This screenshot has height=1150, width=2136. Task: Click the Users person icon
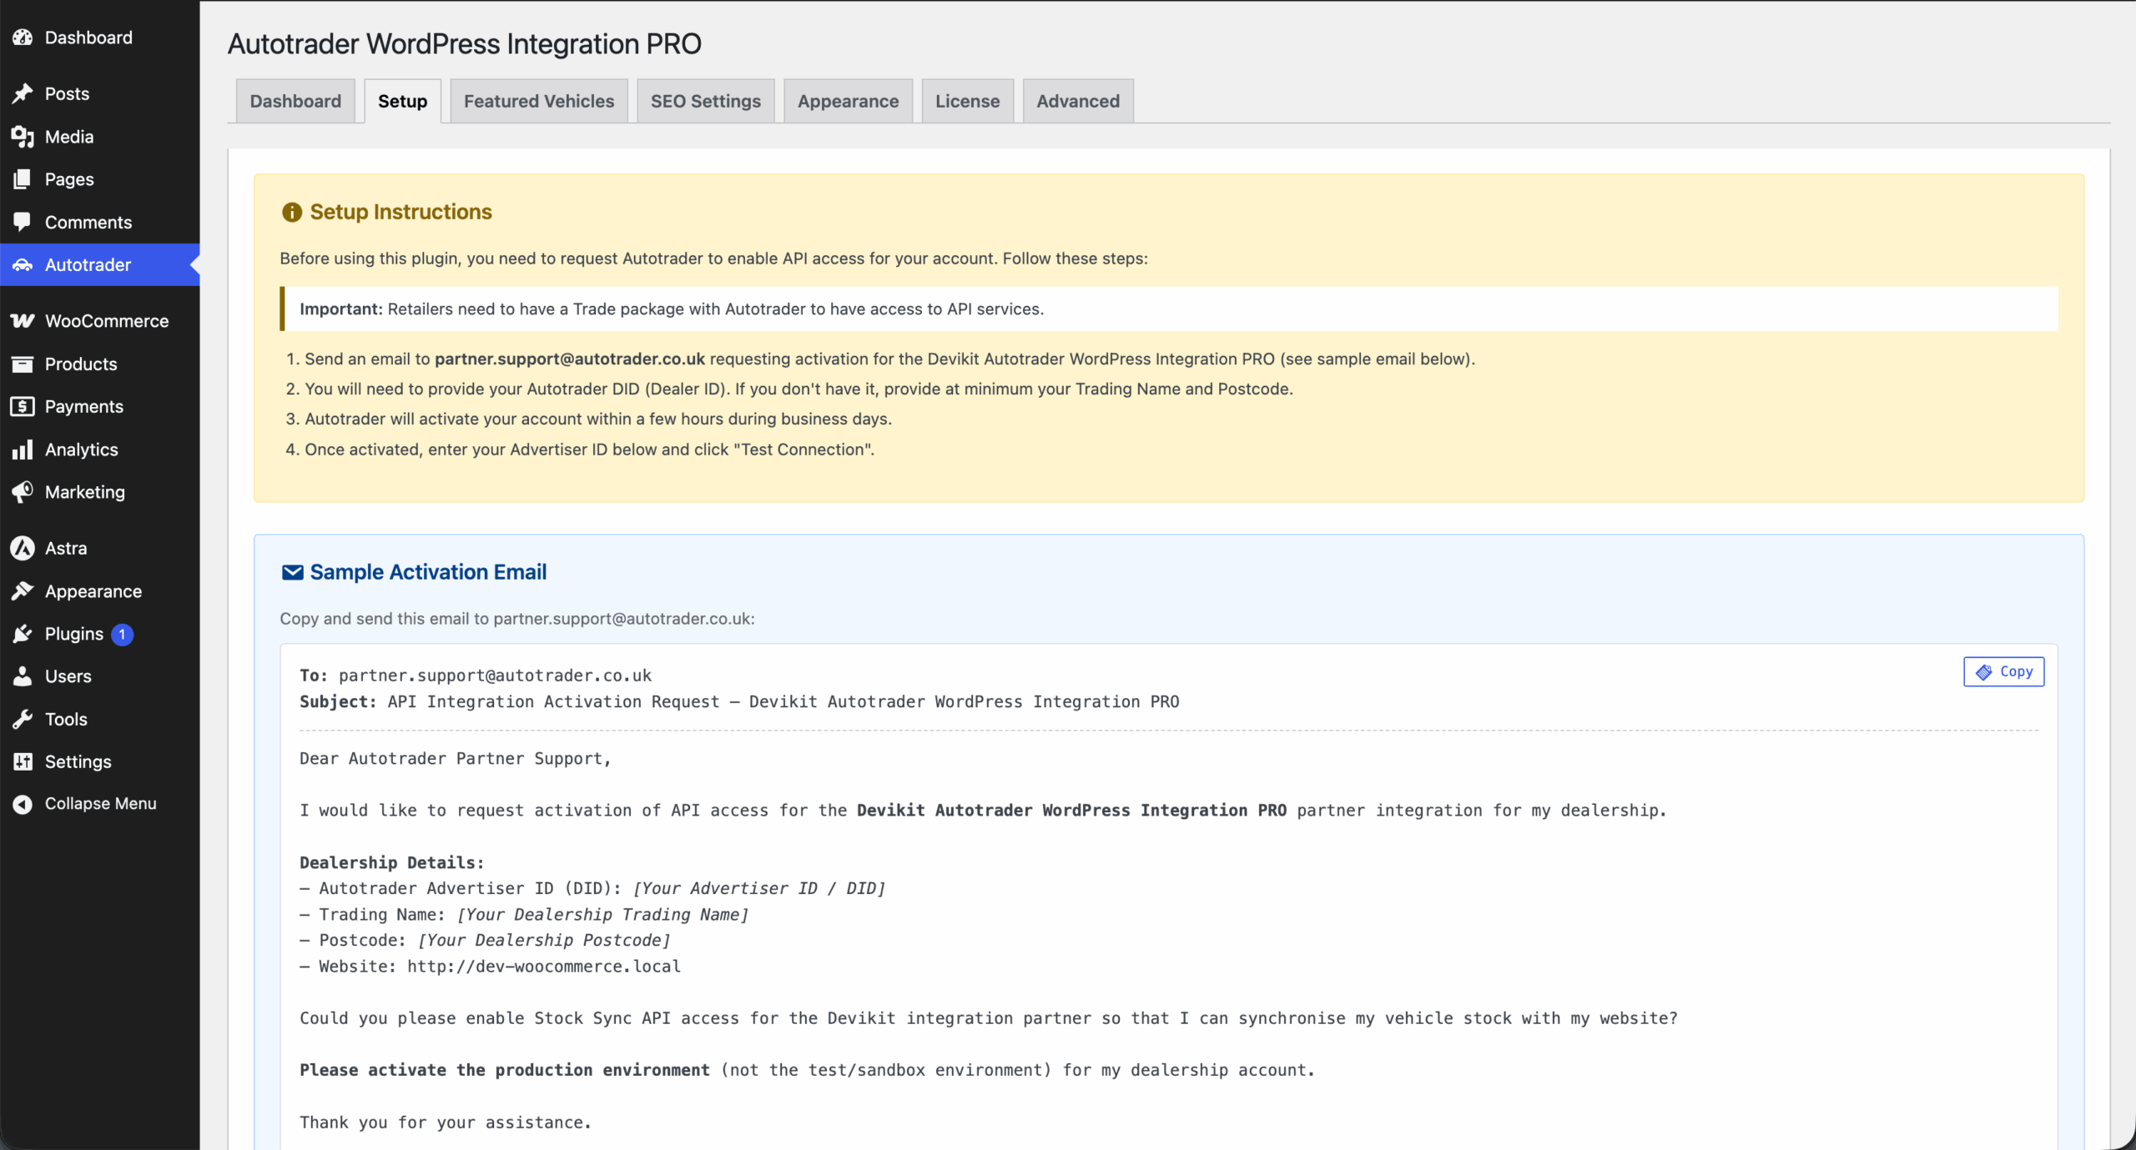pyautogui.click(x=23, y=676)
